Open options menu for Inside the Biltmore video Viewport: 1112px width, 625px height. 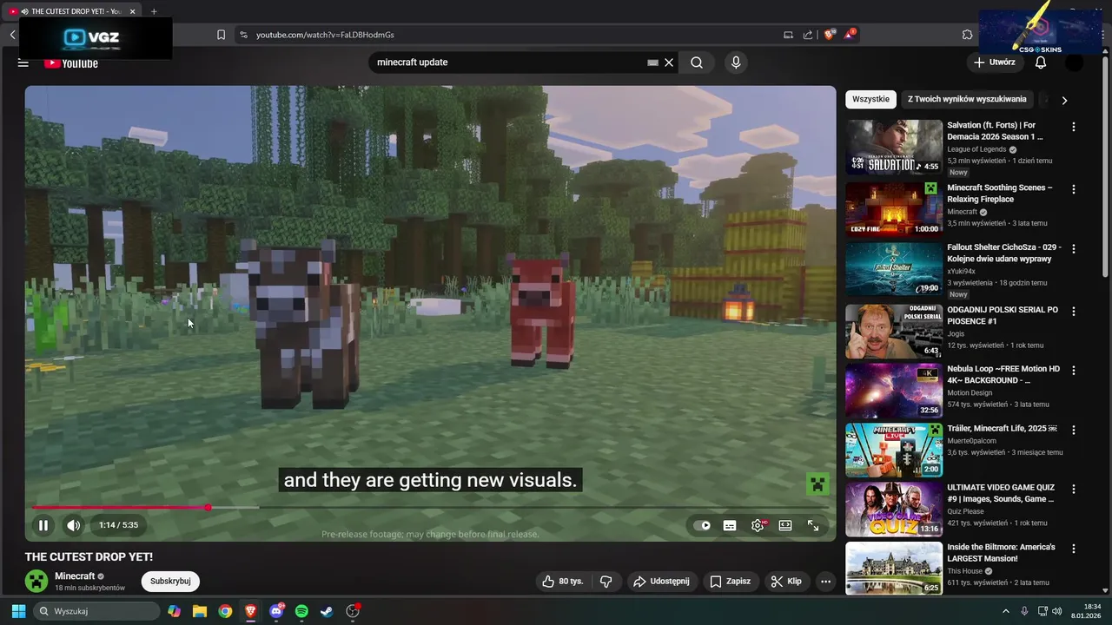pos(1074,549)
